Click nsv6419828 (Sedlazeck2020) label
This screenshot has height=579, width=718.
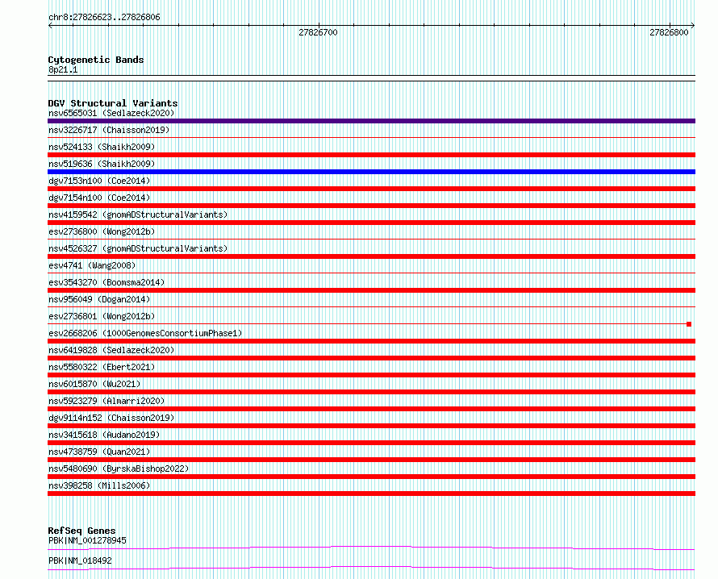point(111,350)
